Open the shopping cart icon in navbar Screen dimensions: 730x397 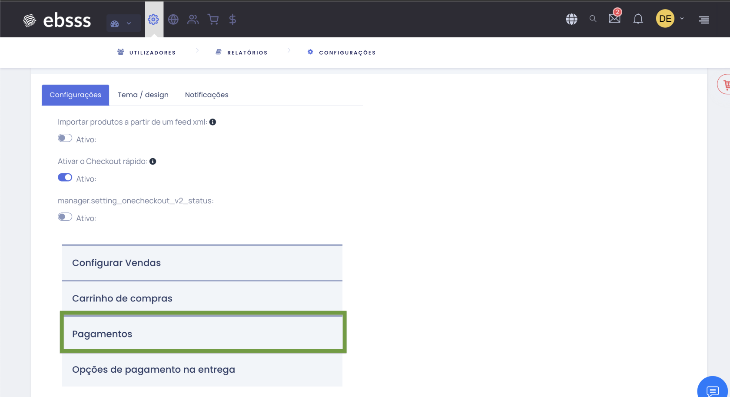213,20
